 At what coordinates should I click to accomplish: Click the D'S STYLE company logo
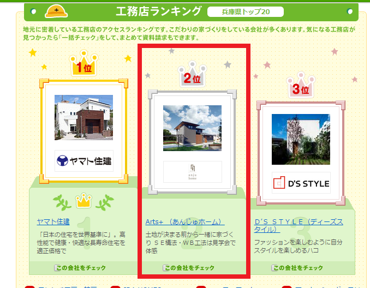point(301,183)
